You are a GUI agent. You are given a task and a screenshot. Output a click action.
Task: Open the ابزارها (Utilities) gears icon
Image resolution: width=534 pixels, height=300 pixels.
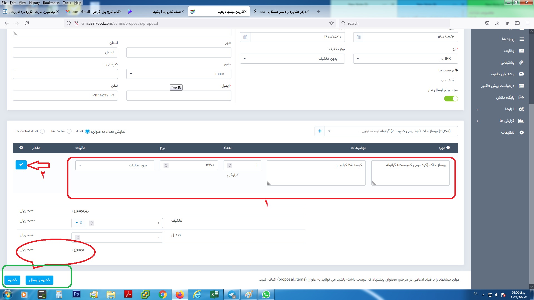[x=521, y=109]
